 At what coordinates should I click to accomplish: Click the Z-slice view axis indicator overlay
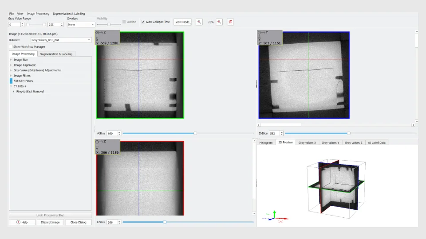tap(269, 38)
